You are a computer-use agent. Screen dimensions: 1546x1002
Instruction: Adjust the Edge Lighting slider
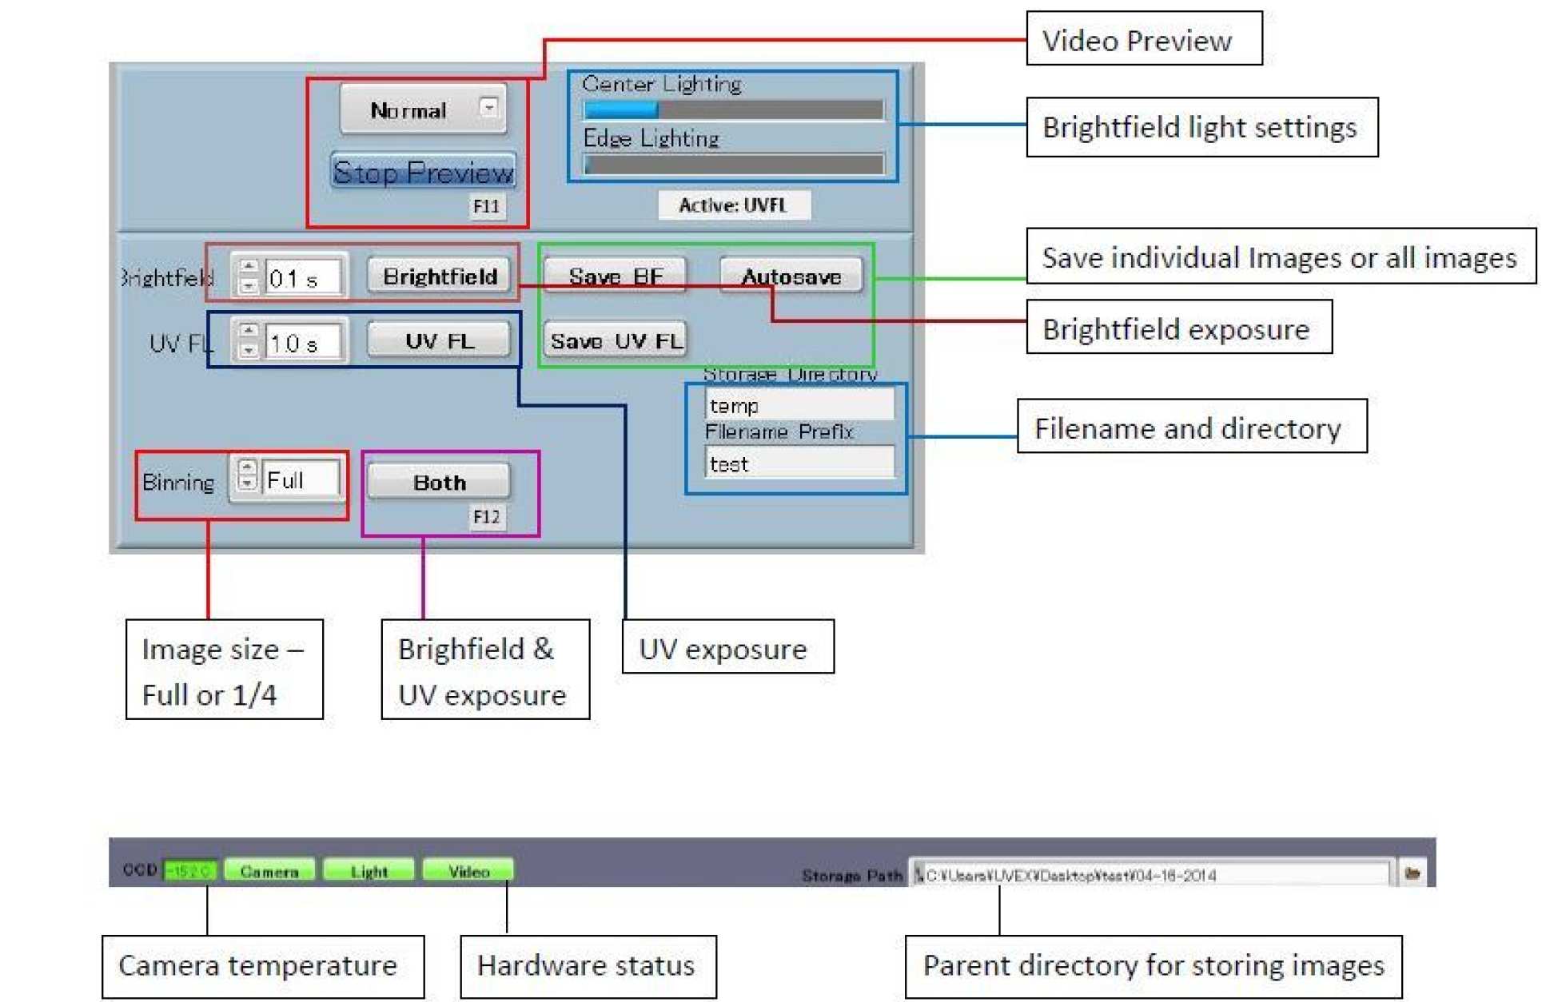click(733, 165)
